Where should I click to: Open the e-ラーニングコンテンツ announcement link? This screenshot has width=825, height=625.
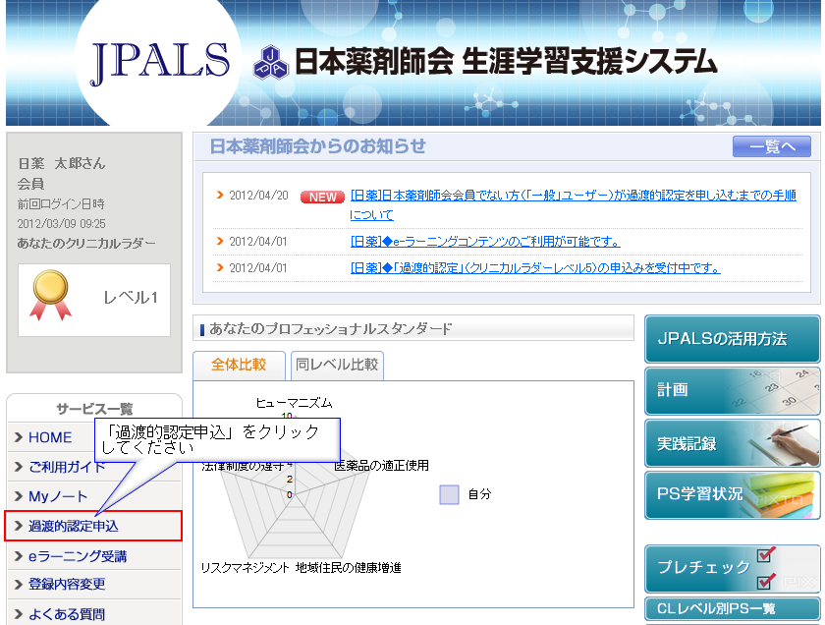point(485,242)
